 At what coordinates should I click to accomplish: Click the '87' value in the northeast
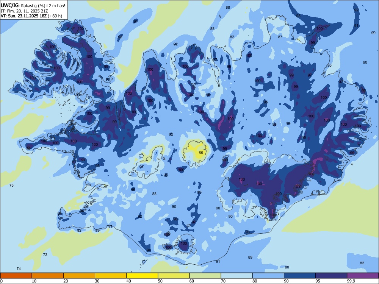coord(280,37)
